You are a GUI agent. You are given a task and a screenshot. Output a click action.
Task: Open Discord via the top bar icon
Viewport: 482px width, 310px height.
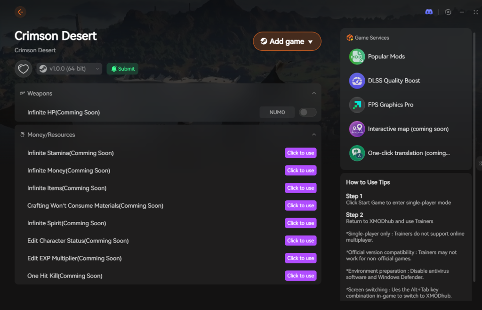428,12
